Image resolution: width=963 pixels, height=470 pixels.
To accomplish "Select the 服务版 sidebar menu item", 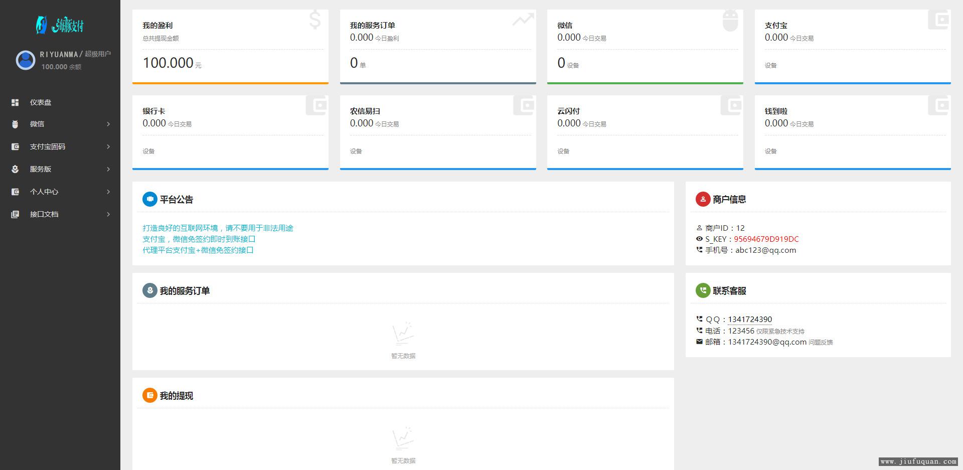I will 41,169.
